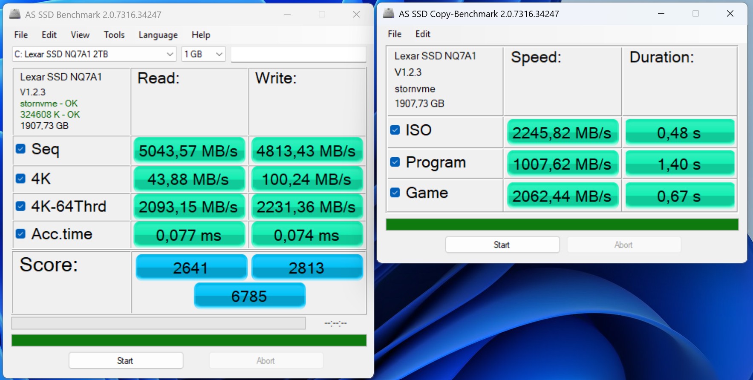The height and width of the screenshot is (380, 753).
Task: Toggle the 4K-64Thrd test checkbox
Action: (20, 206)
